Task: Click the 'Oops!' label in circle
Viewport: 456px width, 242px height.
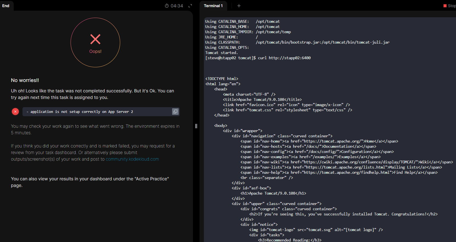Action: [95, 52]
